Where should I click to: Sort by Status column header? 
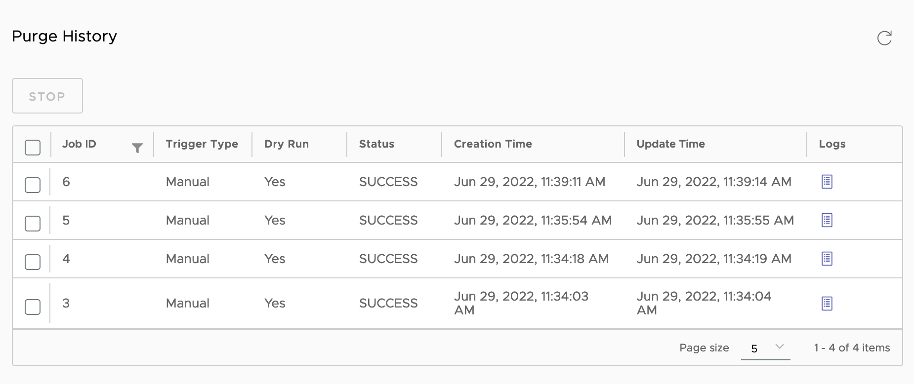click(x=376, y=144)
